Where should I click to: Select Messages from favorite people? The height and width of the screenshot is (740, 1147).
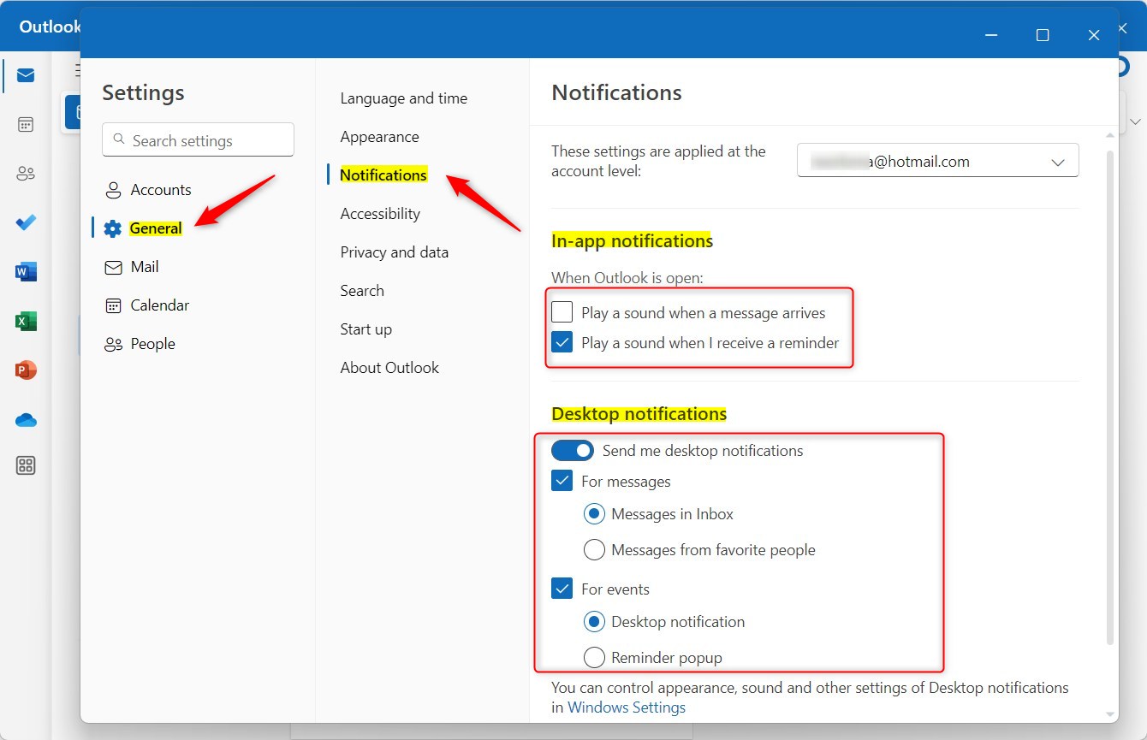pyautogui.click(x=594, y=549)
